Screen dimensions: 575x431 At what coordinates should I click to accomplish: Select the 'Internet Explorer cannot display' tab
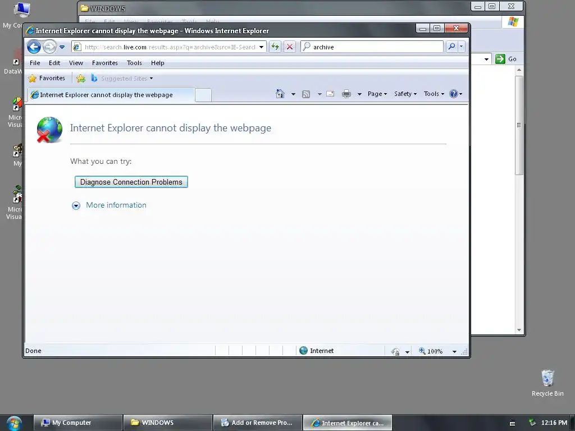tap(111, 95)
